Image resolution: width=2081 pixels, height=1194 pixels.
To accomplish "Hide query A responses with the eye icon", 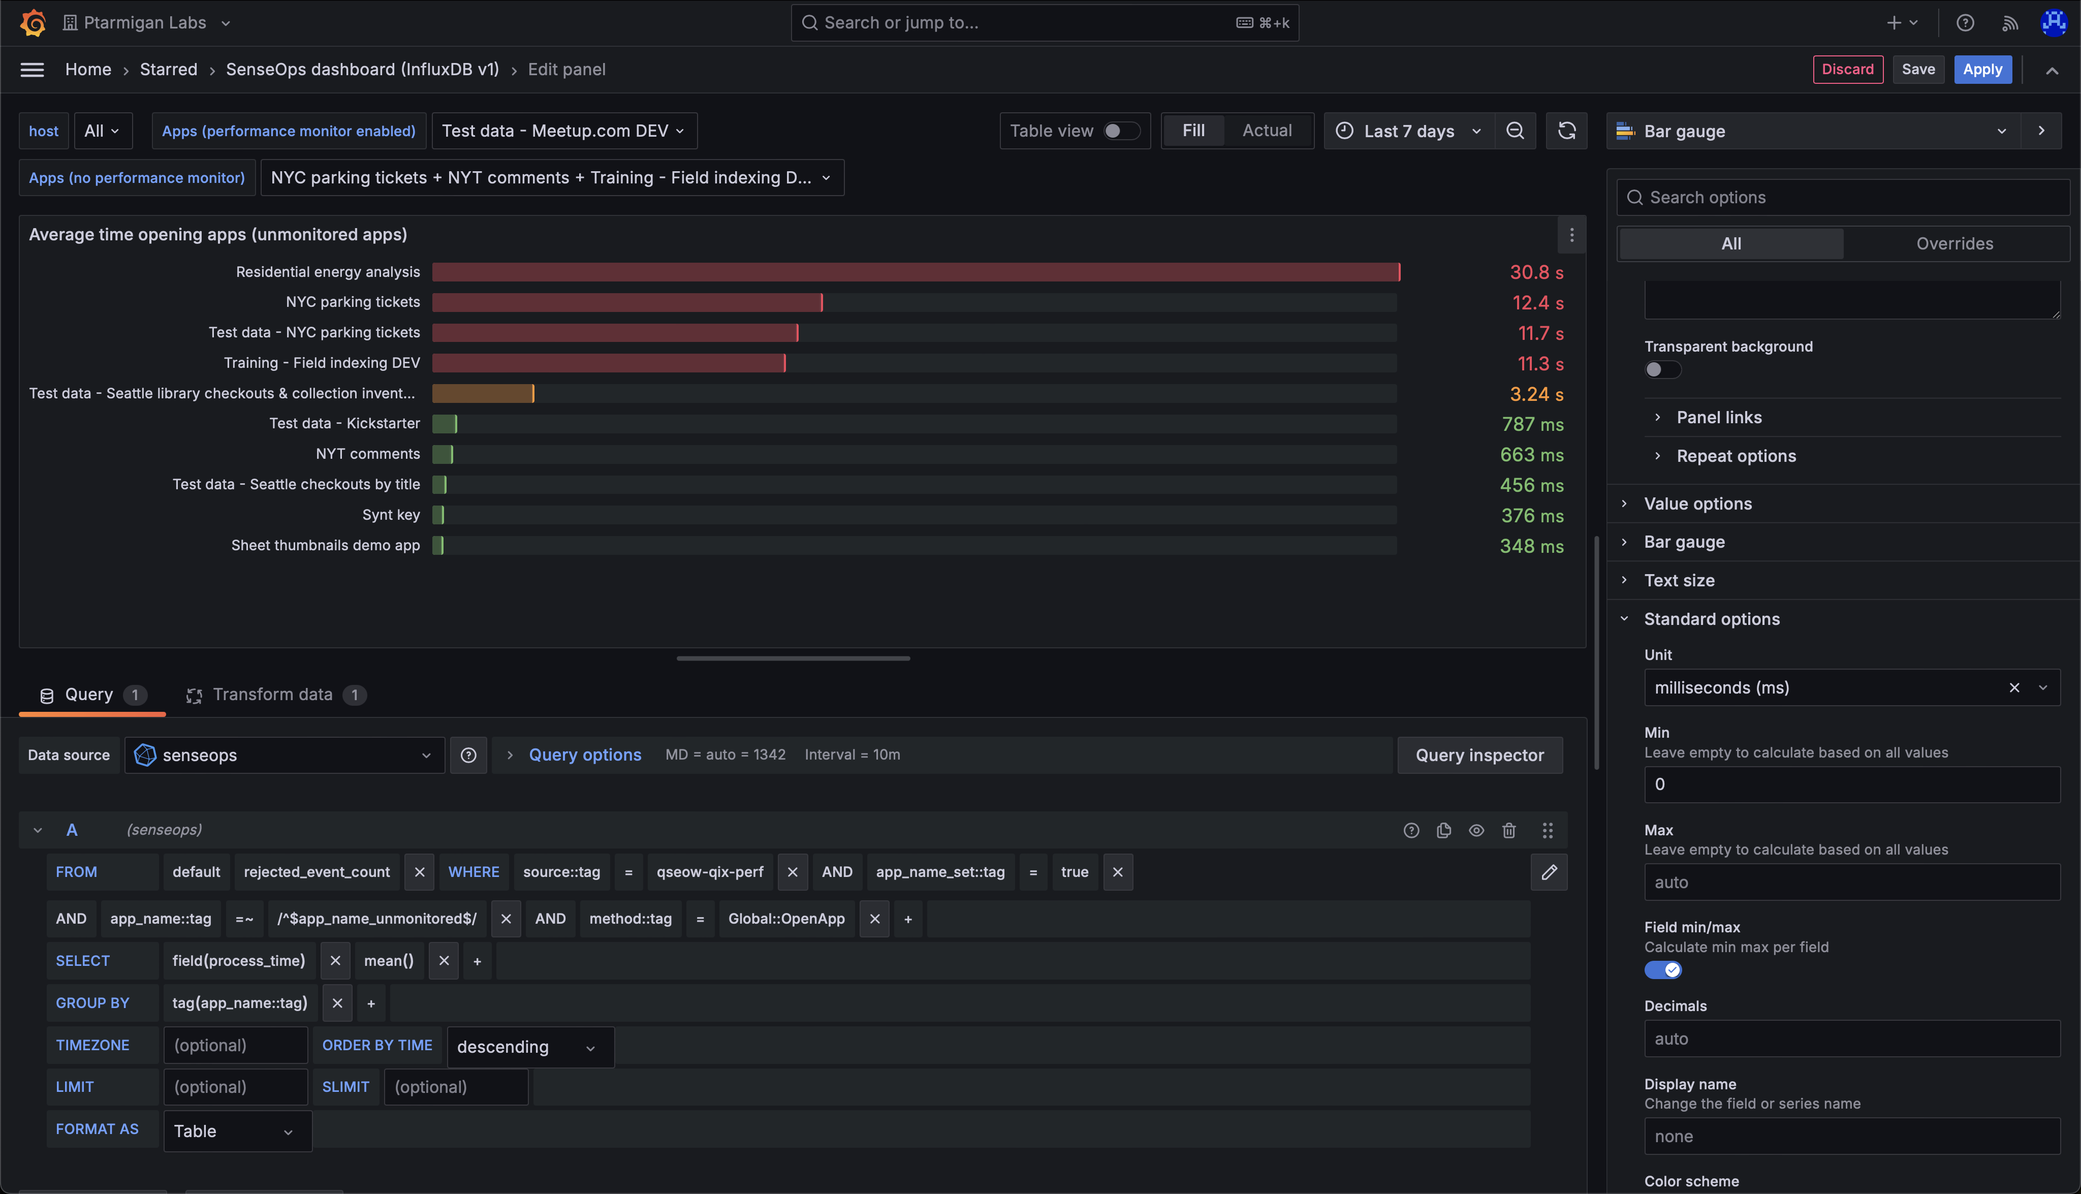I will 1477,830.
